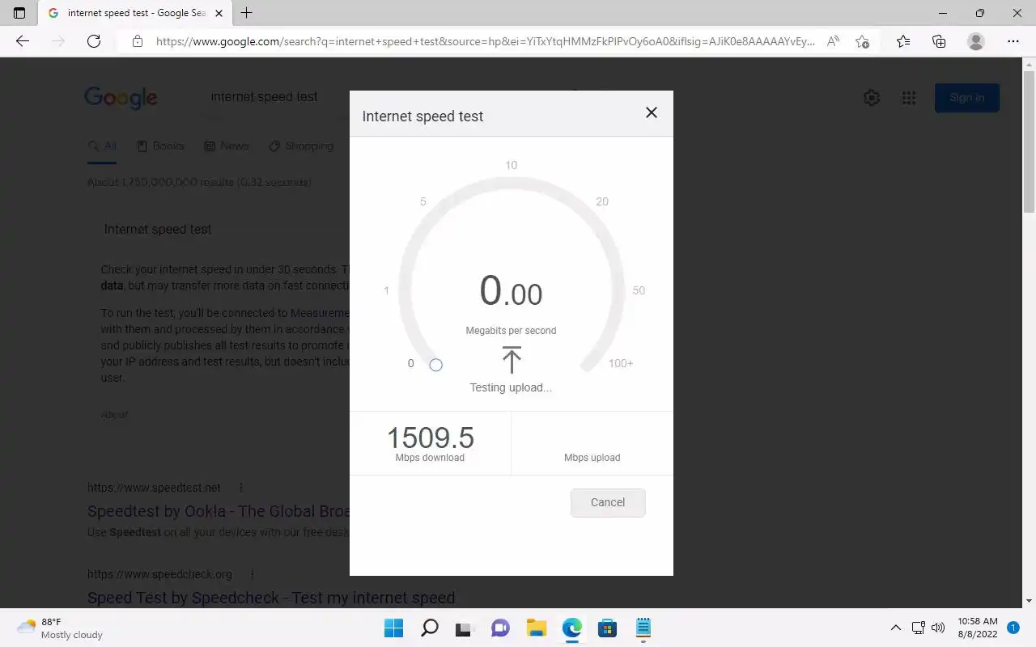
Task: Show hidden system tray icons
Action: [895, 628]
